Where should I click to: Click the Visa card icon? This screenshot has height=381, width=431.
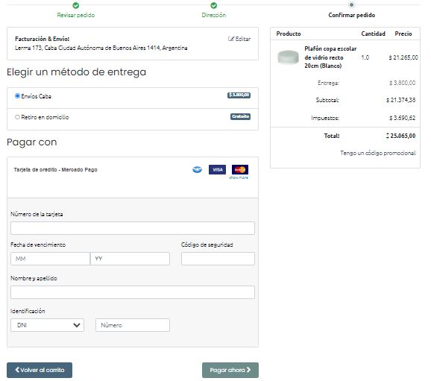[217, 169]
